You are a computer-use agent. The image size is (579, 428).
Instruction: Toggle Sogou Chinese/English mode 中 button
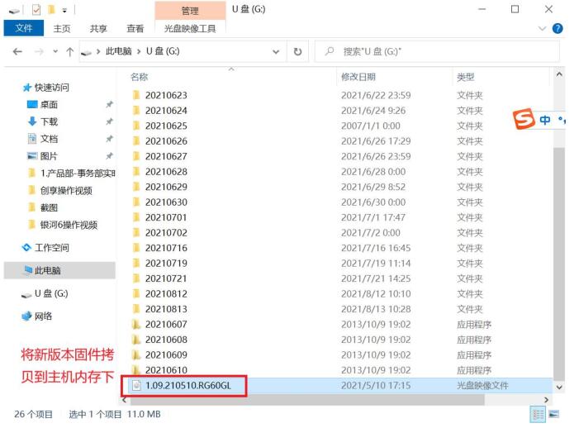[x=545, y=120]
